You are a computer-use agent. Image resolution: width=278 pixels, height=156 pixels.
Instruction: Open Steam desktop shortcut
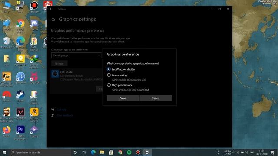[20, 95]
